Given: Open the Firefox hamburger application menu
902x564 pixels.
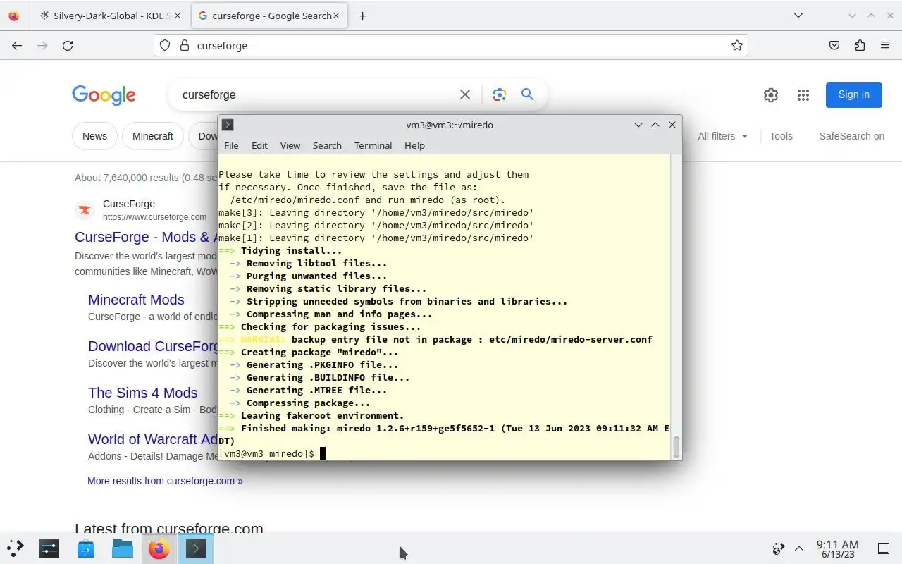Looking at the screenshot, I should 885,45.
